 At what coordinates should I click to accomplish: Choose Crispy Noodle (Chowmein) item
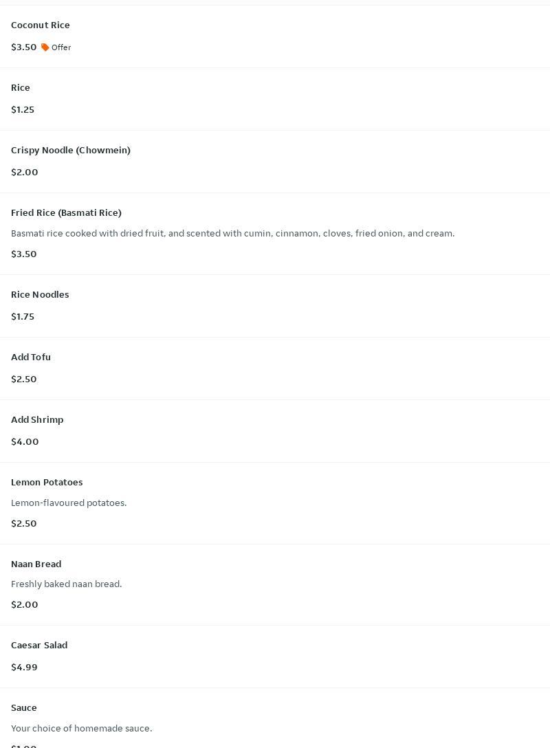coord(71,151)
